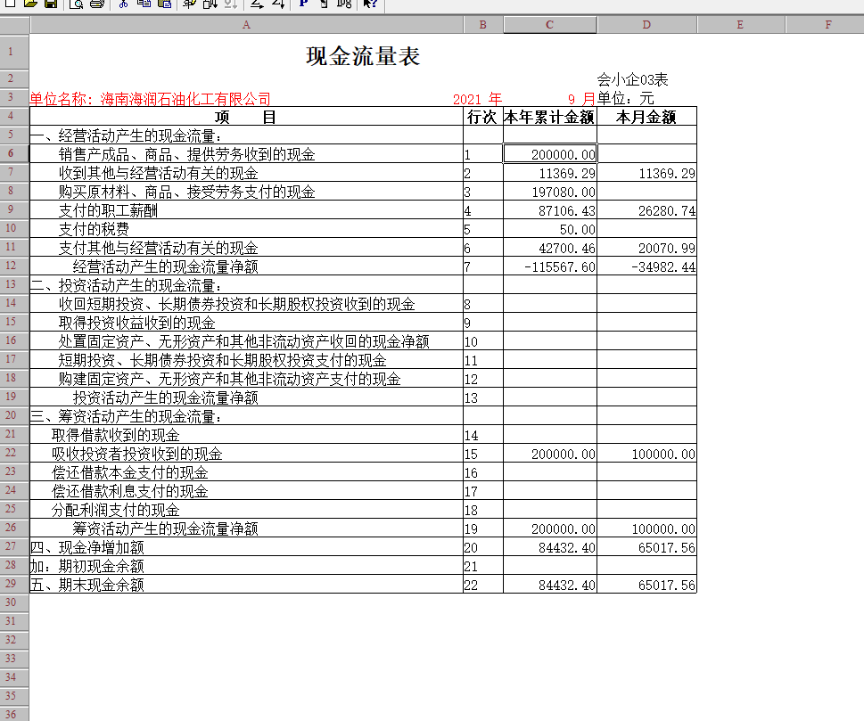Open Print Preview from the toolbar
This screenshot has height=721, width=864.
coord(77,4)
